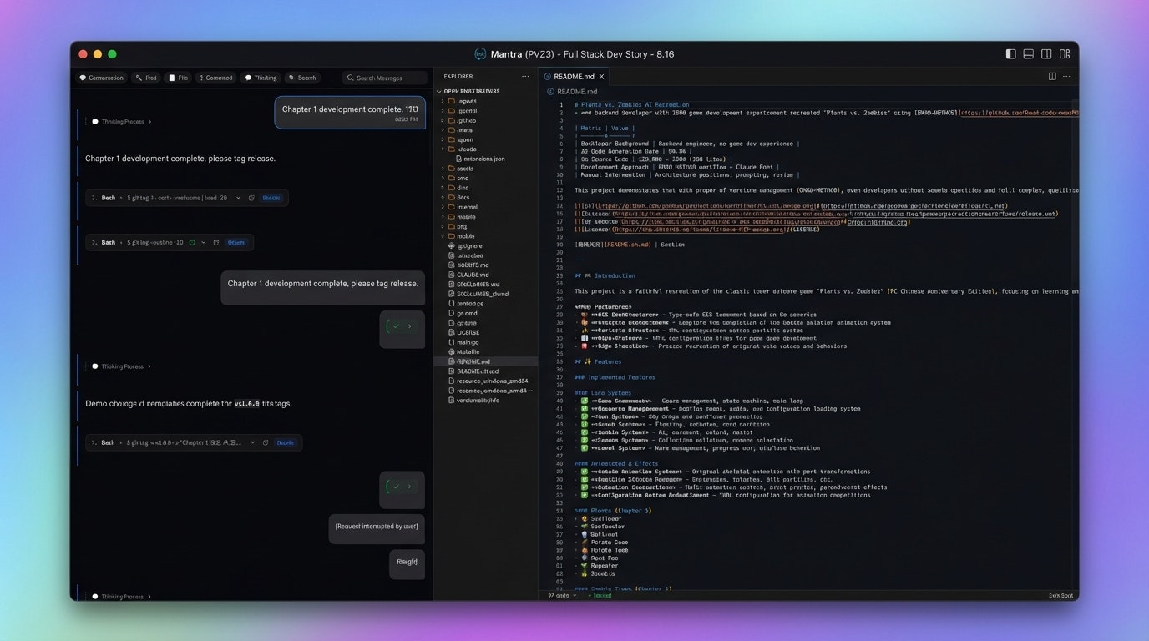Viewport: 1149px width, 641px height.
Task: Expand the Bash git log command dropdown
Action: [204, 243]
